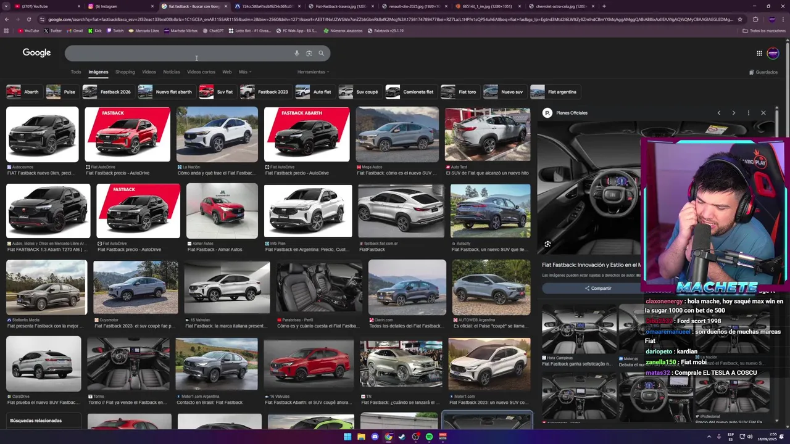Expand the Más dropdown

point(245,72)
